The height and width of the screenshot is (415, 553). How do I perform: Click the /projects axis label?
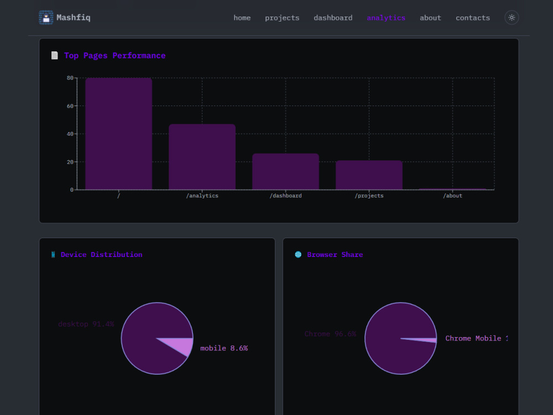369,196
